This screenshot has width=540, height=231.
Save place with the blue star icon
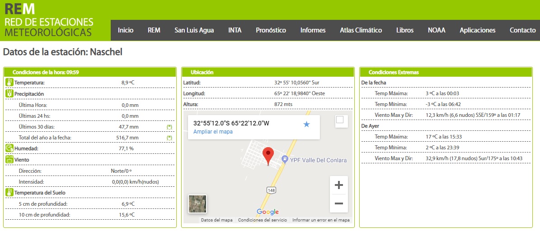coord(306,124)
